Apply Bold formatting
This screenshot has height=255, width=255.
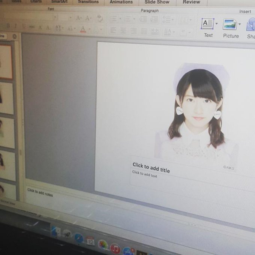(8, 26)
